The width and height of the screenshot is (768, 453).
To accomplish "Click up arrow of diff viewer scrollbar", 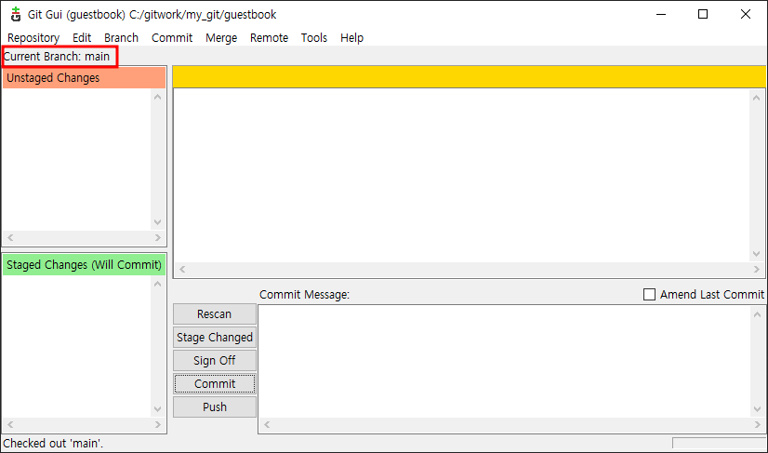I will 757,97.
